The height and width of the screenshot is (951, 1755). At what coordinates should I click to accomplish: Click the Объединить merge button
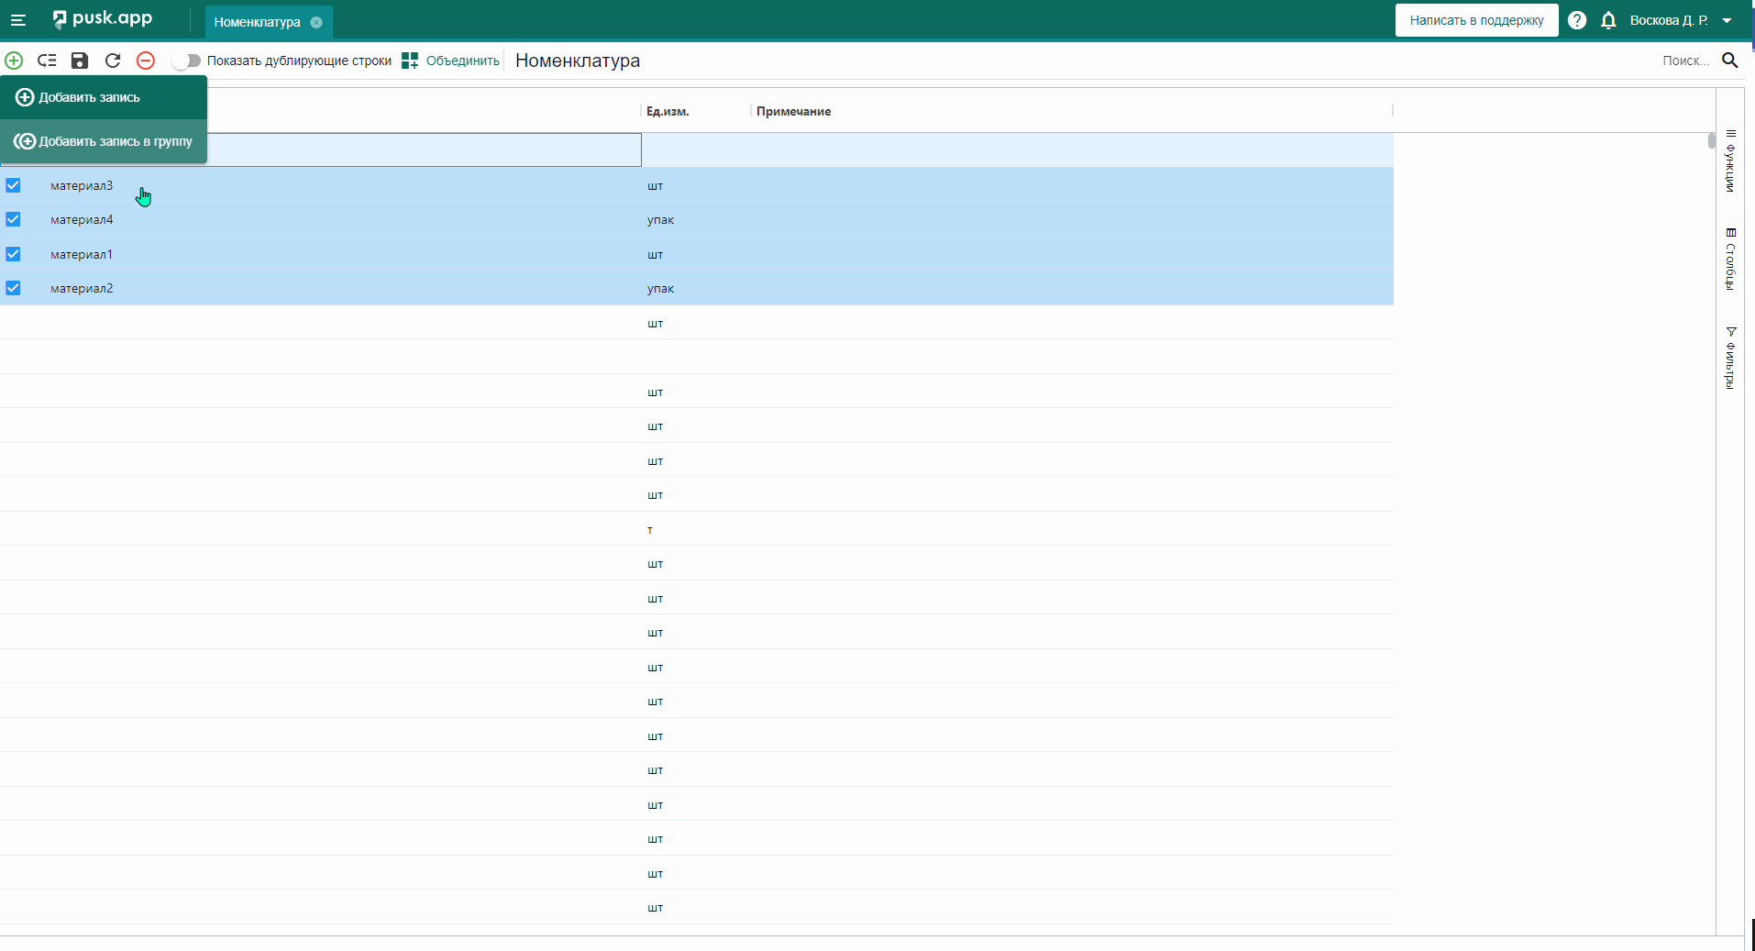click(451, 61)
